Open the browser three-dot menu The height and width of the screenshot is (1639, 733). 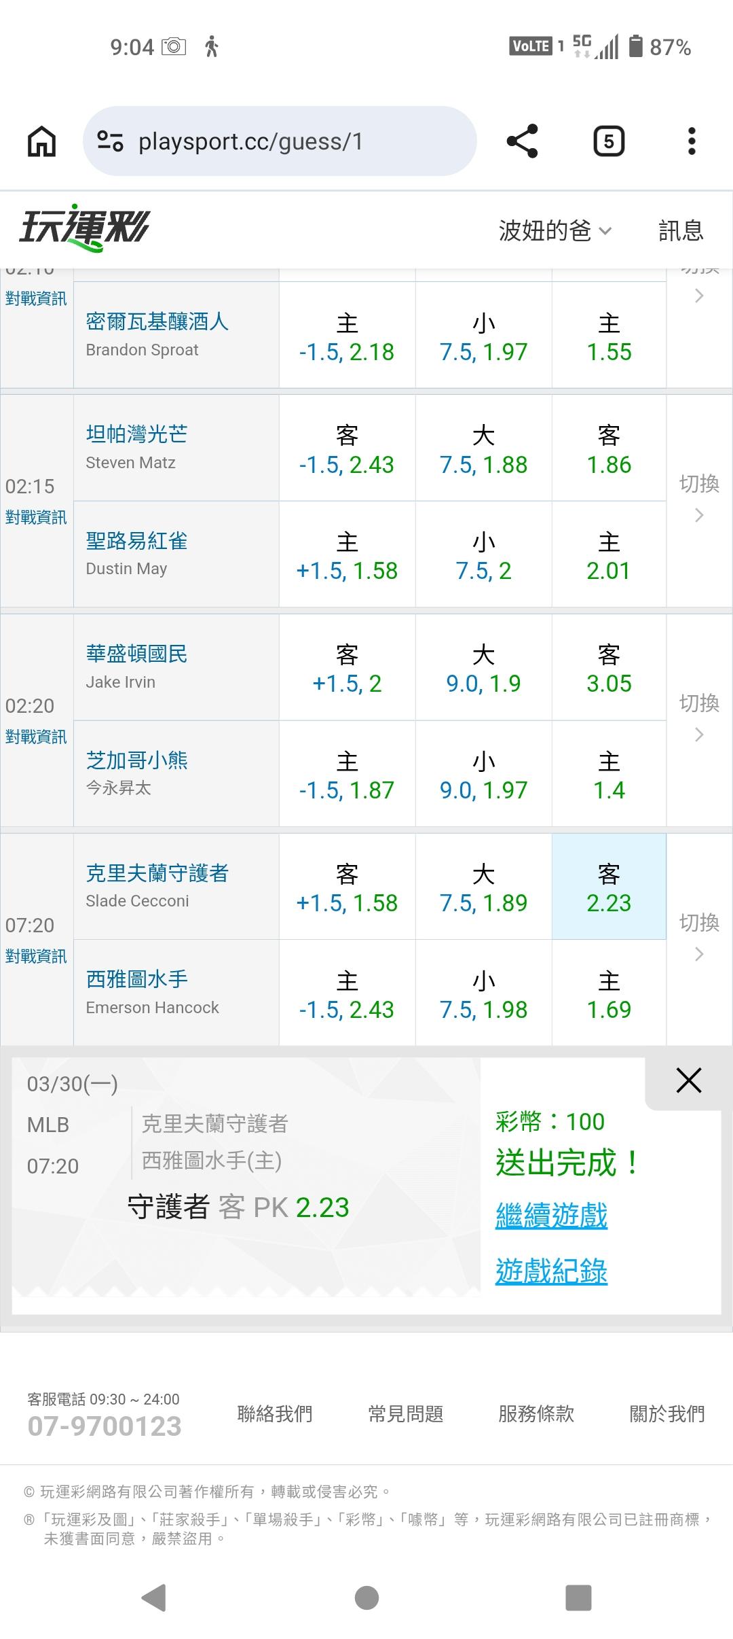pyautogui.click(x=691, y=141)
